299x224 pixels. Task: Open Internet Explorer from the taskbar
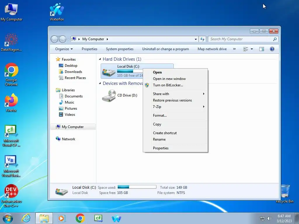(x=26, y=218)
